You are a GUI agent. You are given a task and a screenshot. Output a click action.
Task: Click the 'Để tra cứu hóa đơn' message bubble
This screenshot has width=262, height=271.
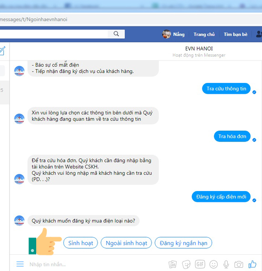point(93,170)
